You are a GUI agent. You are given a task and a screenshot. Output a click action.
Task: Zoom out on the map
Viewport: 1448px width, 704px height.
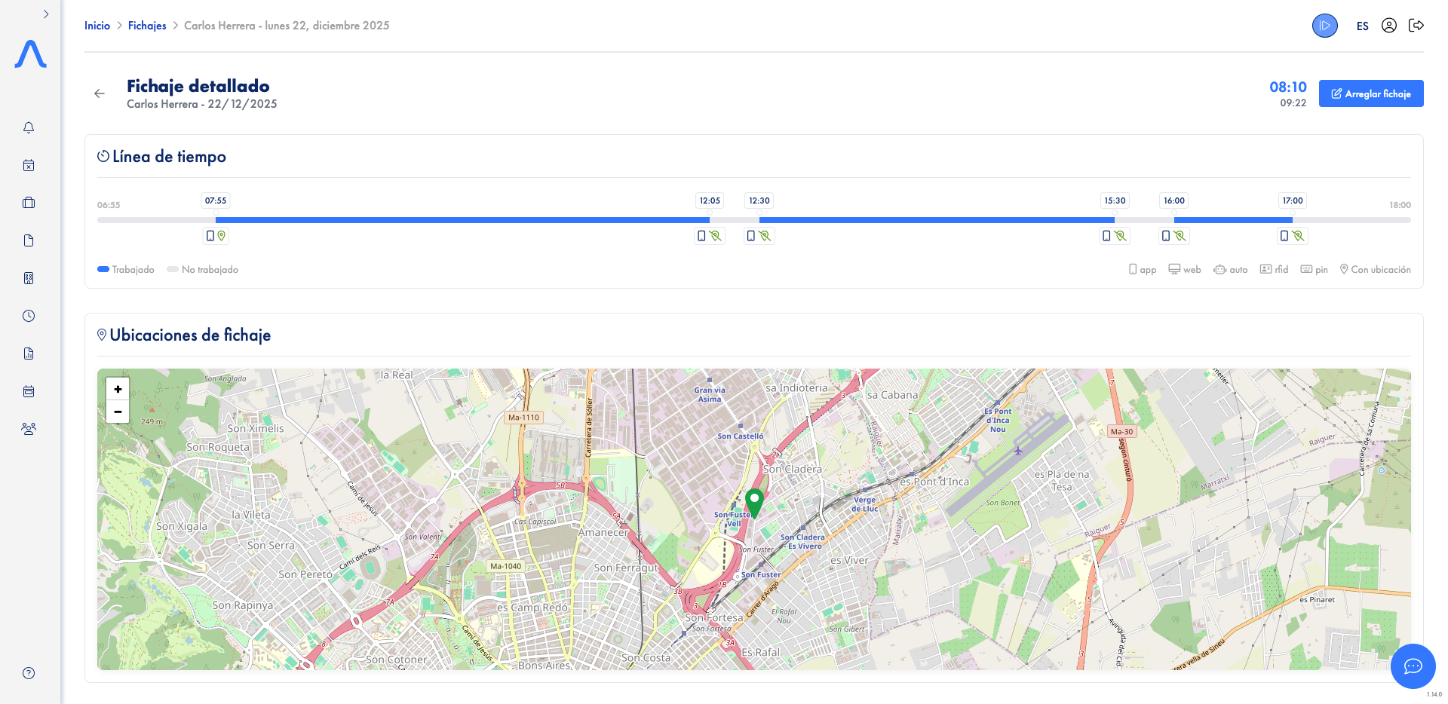tap(118, 412)
